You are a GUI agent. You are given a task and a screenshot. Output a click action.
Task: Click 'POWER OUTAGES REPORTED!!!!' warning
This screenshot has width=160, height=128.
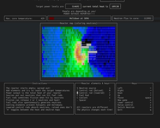(x=79, y=14)
